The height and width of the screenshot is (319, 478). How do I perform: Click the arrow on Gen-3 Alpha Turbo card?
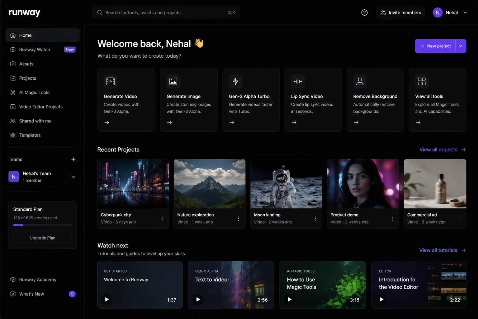click(x=232, y=122)
